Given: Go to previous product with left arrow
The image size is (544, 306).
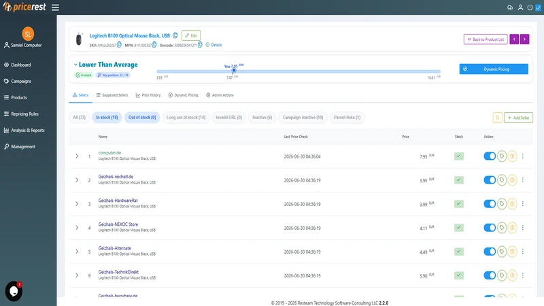Looking at the screenshot, I should pyautogui.click(x=514, y=39).
